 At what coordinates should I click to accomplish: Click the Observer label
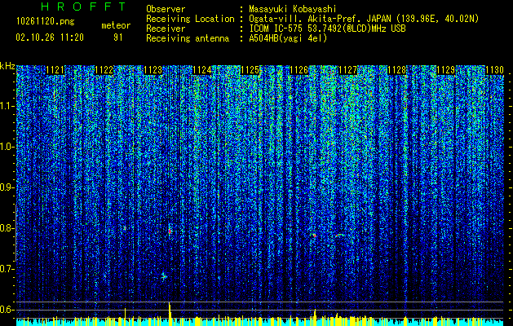click(166, 9)
